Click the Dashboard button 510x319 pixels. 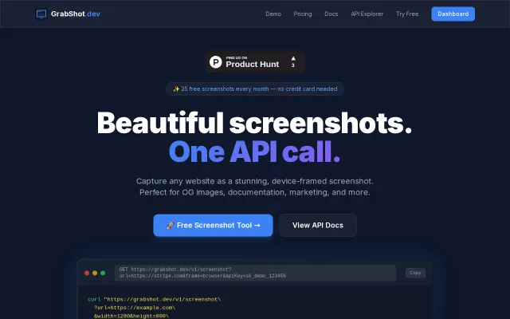pyautogui.click(x=453, y=14)
